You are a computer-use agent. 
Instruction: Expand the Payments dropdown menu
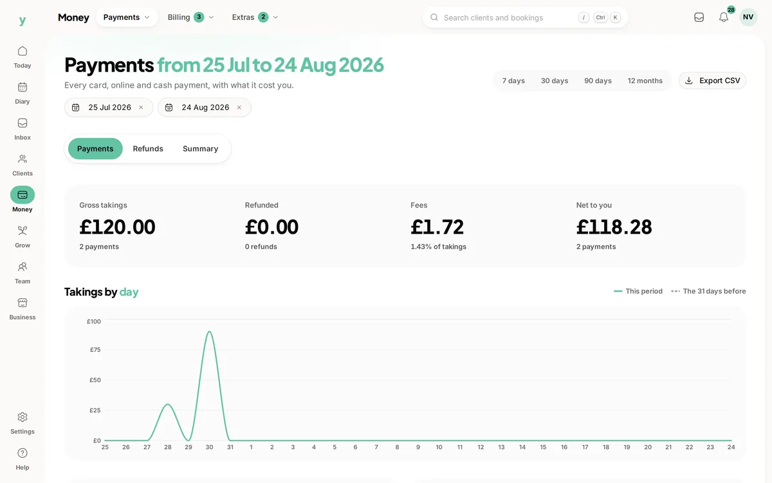(x=127, y=17)
